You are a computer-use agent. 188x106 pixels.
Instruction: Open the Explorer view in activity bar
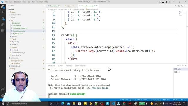[x=3, y=7]
